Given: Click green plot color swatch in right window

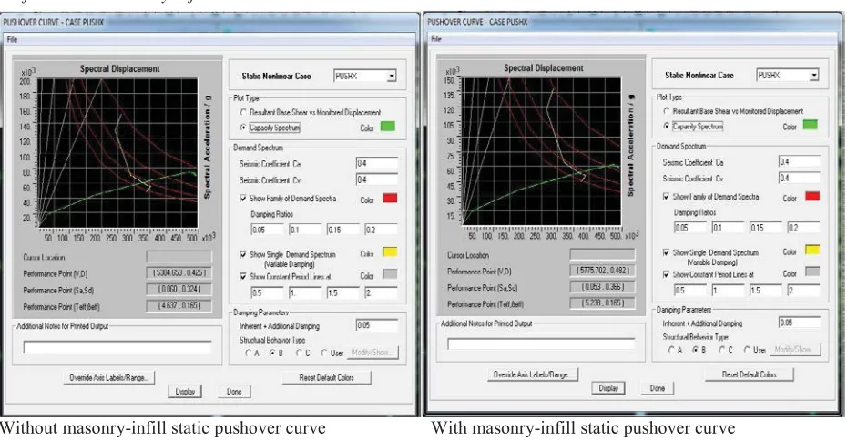Looking at the screenshot, I should (811, 125).
